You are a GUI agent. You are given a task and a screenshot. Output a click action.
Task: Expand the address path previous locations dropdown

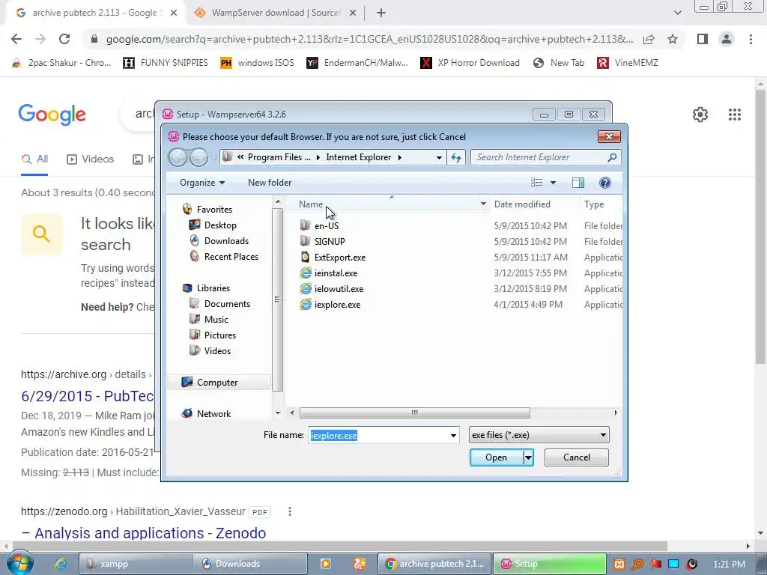(x=439, y=157)
